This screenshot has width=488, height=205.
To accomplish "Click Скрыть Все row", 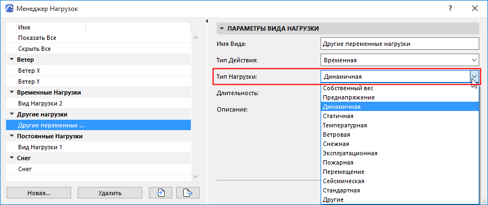I will point(98,49).
